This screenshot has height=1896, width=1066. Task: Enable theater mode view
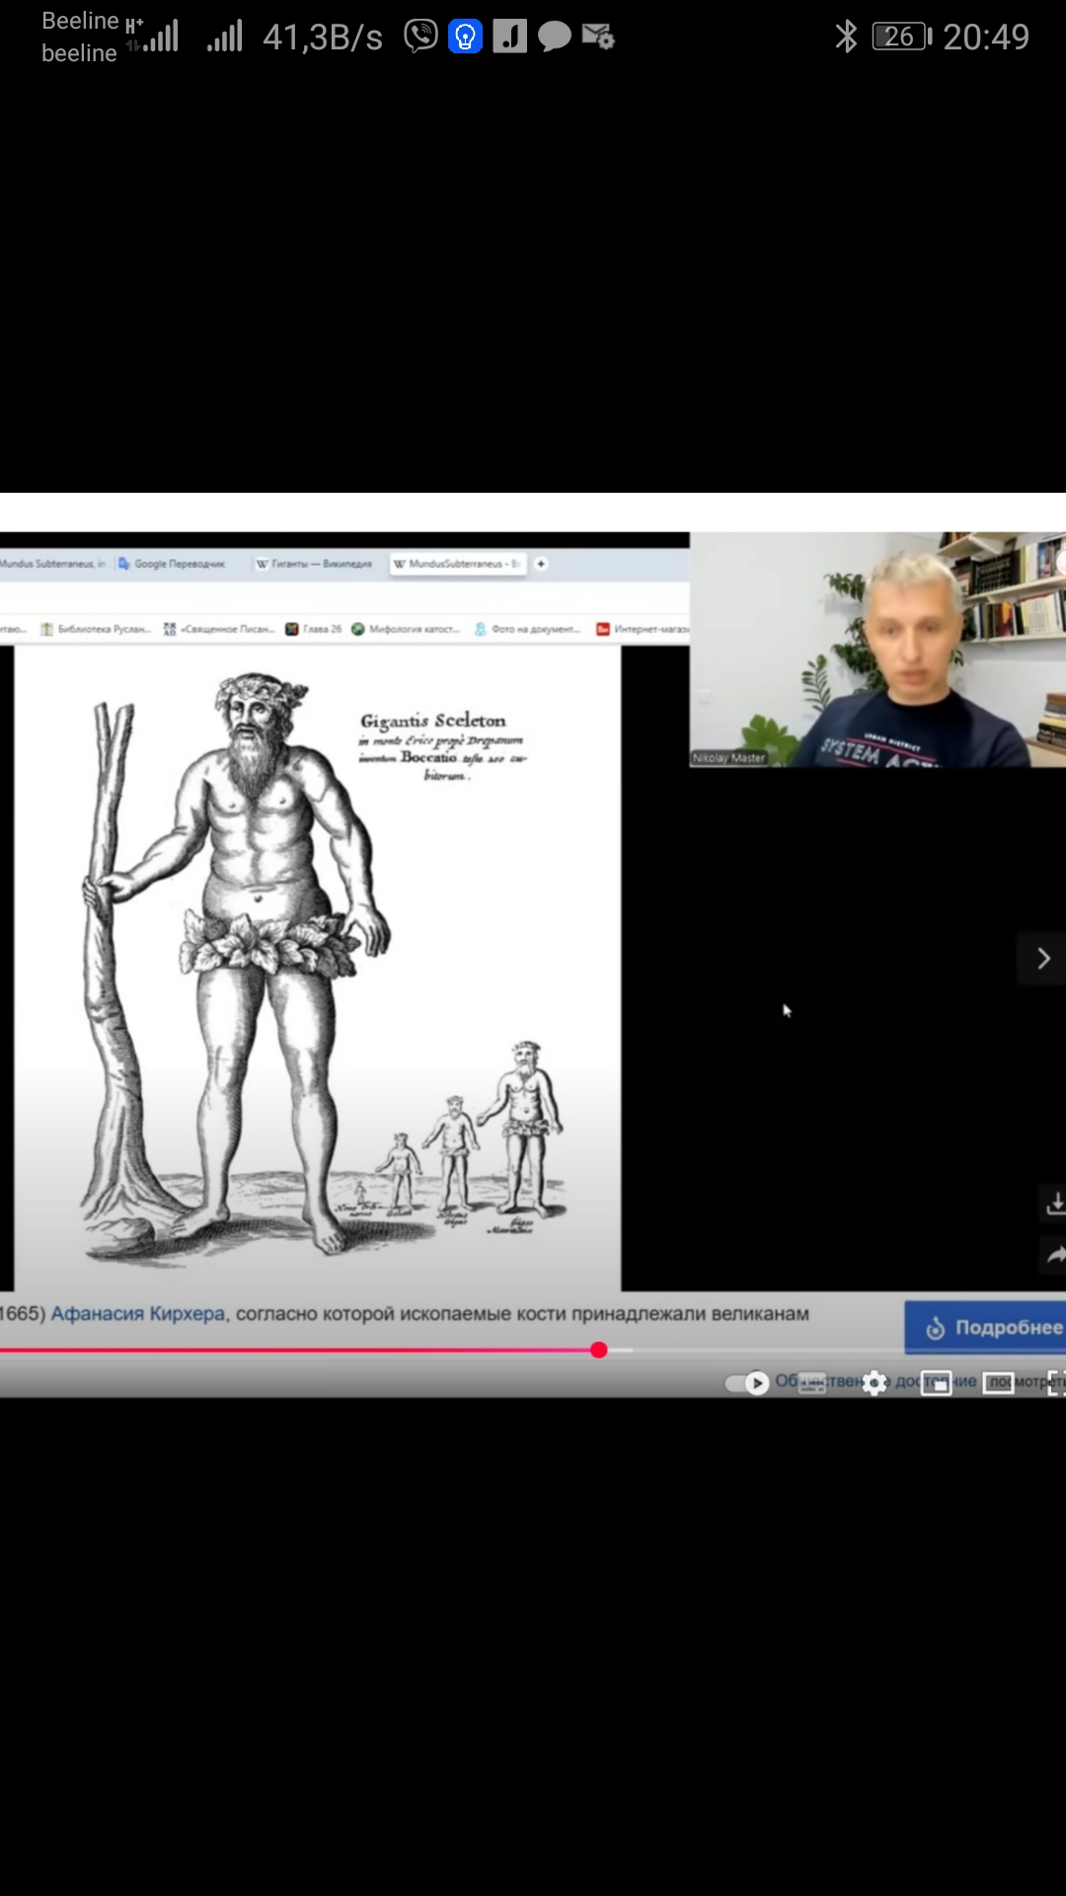pyautogui.click(x=999, y=1382)
